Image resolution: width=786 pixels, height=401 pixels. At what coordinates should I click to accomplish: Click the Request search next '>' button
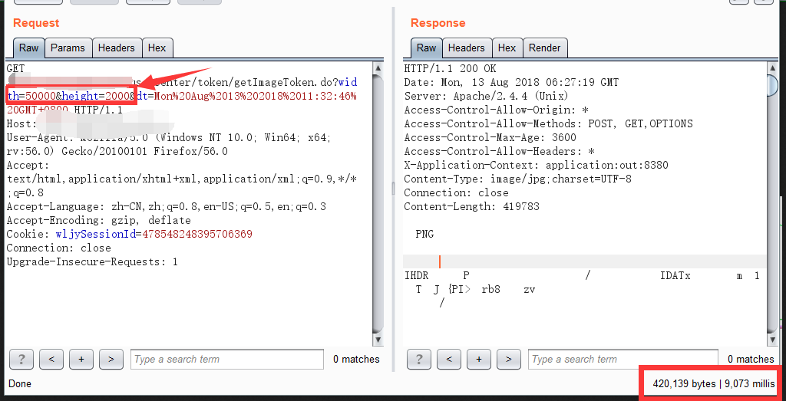tap(111, 359)
